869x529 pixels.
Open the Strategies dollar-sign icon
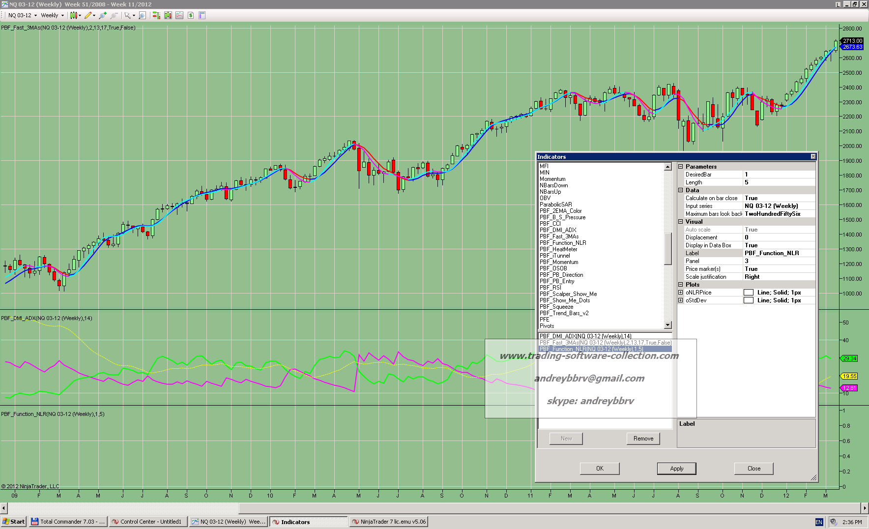191,15
